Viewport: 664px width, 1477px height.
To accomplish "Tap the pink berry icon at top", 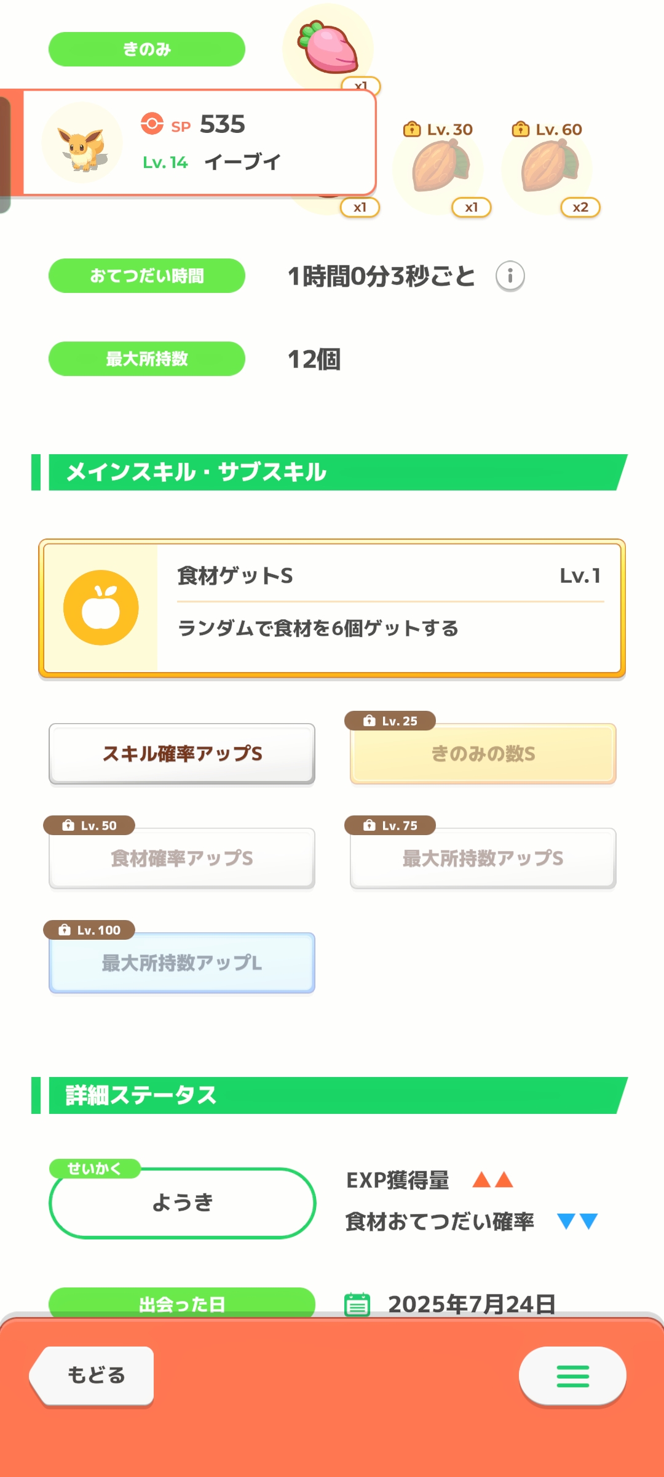I will click(328, 47).
